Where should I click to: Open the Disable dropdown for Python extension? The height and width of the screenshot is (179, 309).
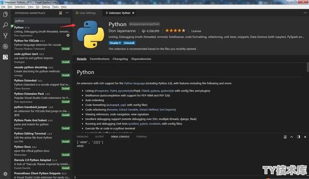(x=115, y=43)
